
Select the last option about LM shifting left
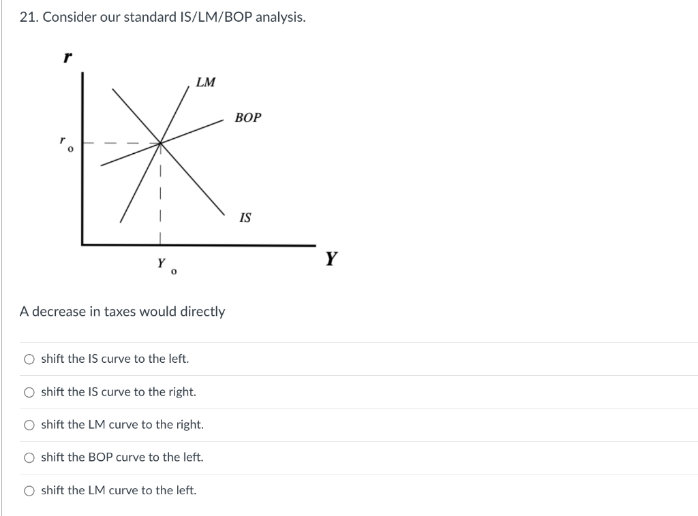[29, 489]
